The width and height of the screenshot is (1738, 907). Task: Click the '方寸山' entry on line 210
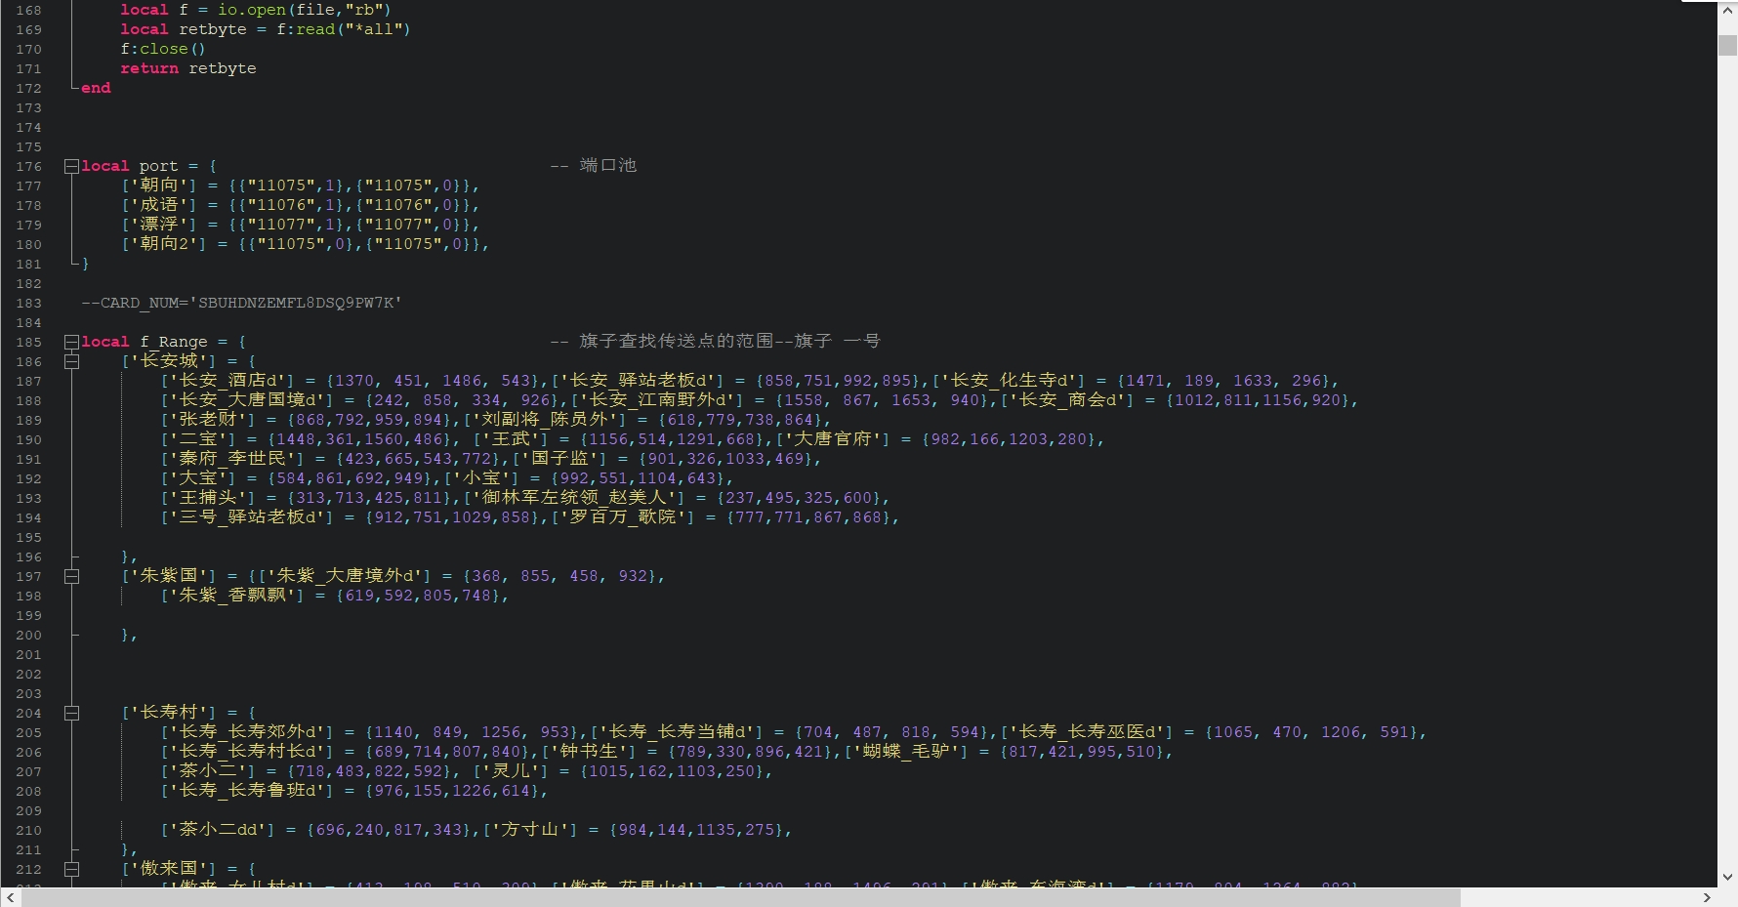[530, 830]
